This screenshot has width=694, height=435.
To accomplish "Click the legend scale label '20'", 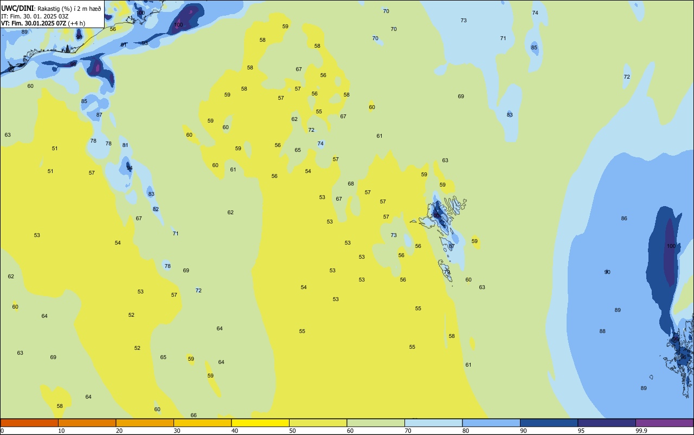I will coord(119,431).
